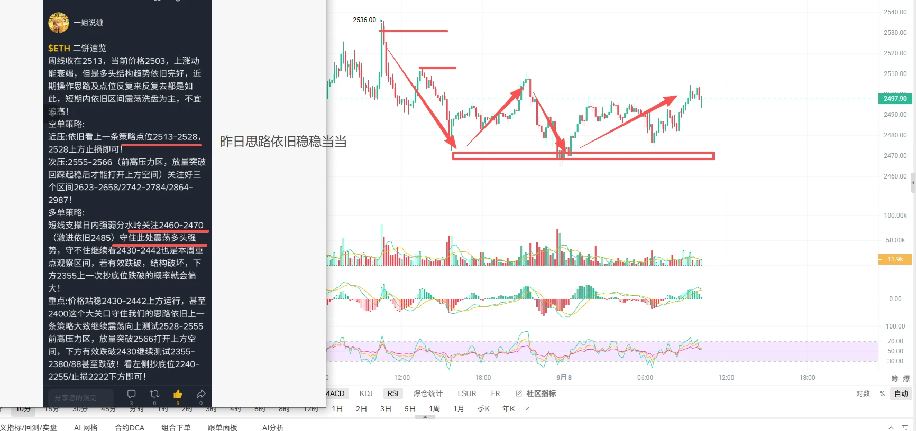
Task: Select the 3日 timeframe
Action: (x=386, y=409)
